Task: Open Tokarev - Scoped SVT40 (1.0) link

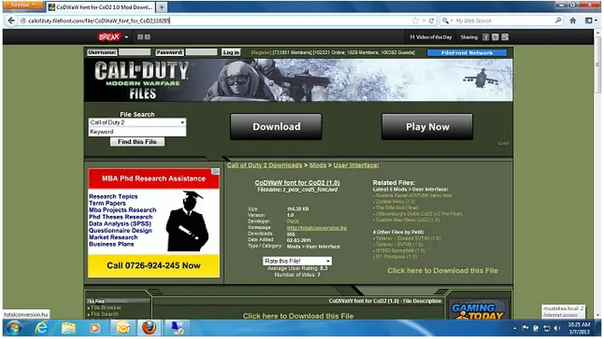Action: [x=408, y=239]
